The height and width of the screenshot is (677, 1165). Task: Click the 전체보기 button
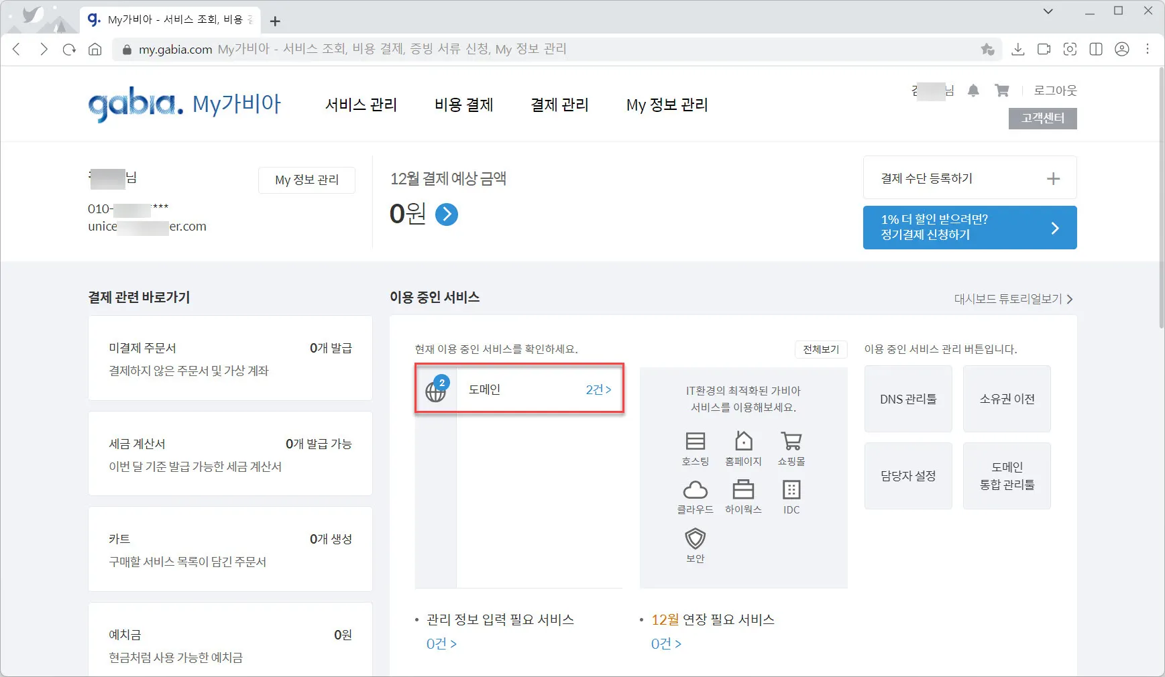(x=821, y=349)
